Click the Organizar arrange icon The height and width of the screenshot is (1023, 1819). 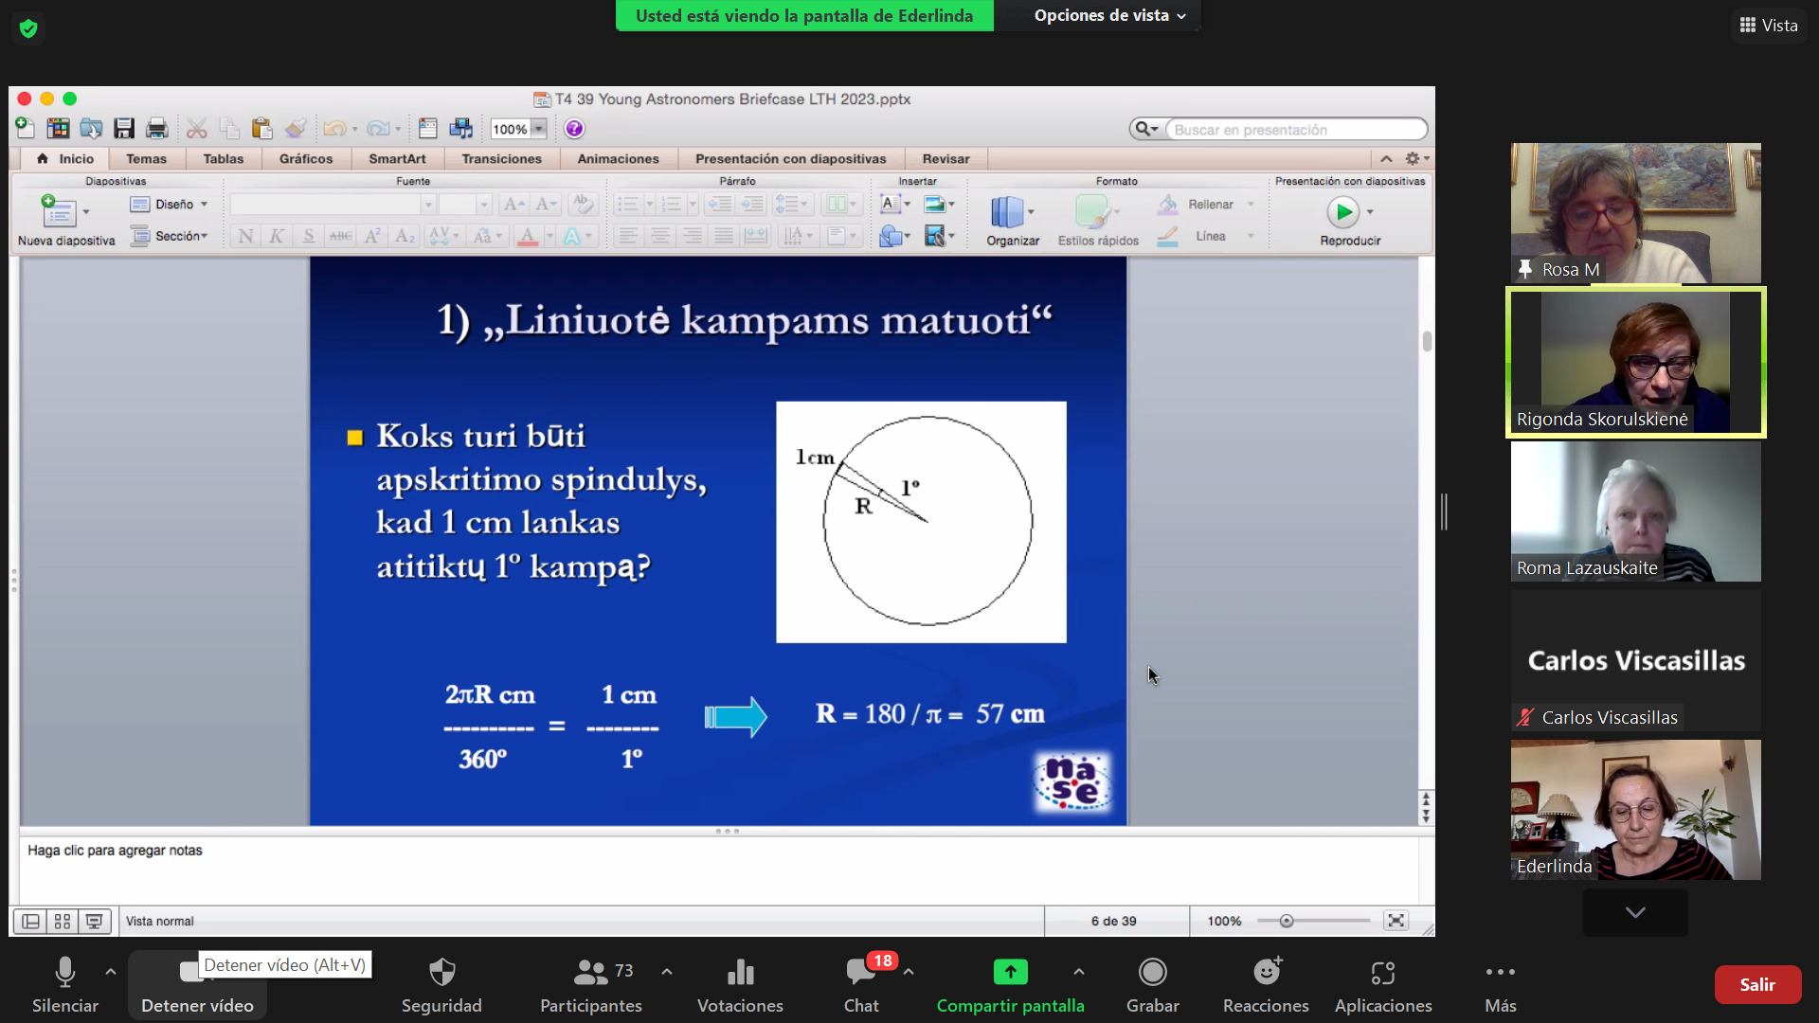coord(1007,212)
